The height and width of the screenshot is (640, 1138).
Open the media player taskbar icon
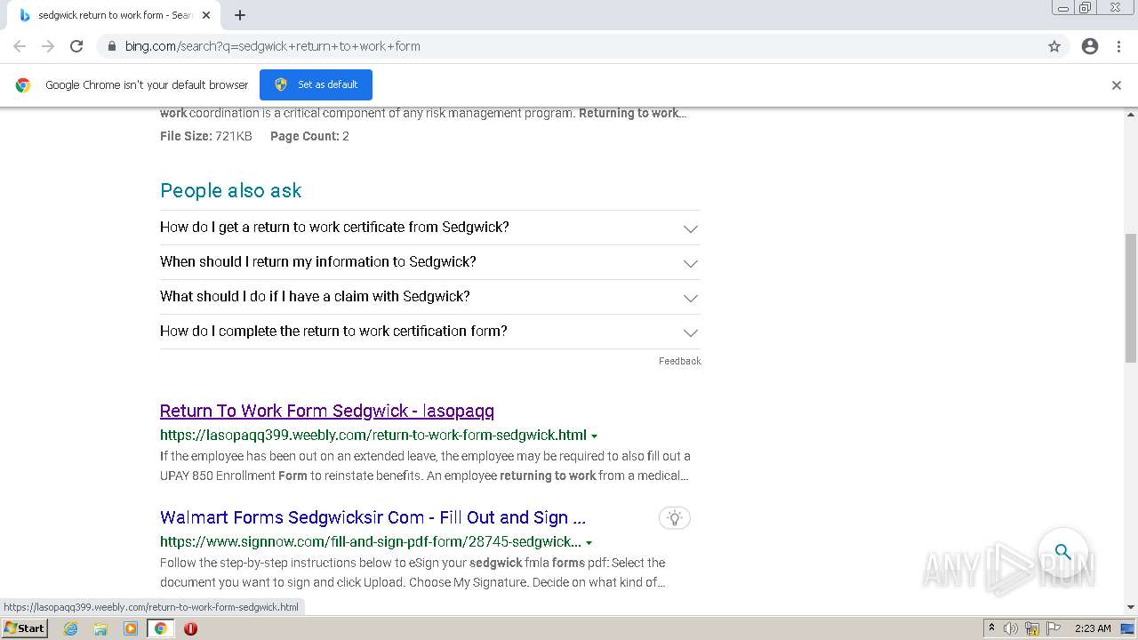[x=131, y=628]
